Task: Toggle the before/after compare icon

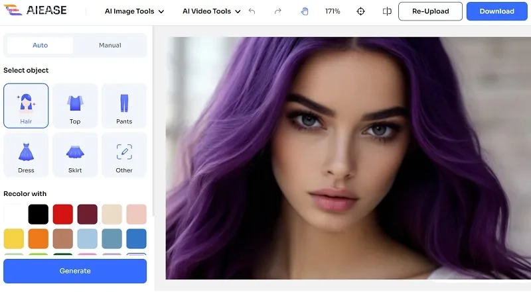Action: [x=387, y=11]
